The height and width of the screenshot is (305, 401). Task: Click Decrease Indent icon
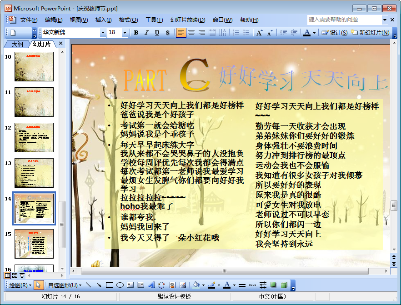283,33
